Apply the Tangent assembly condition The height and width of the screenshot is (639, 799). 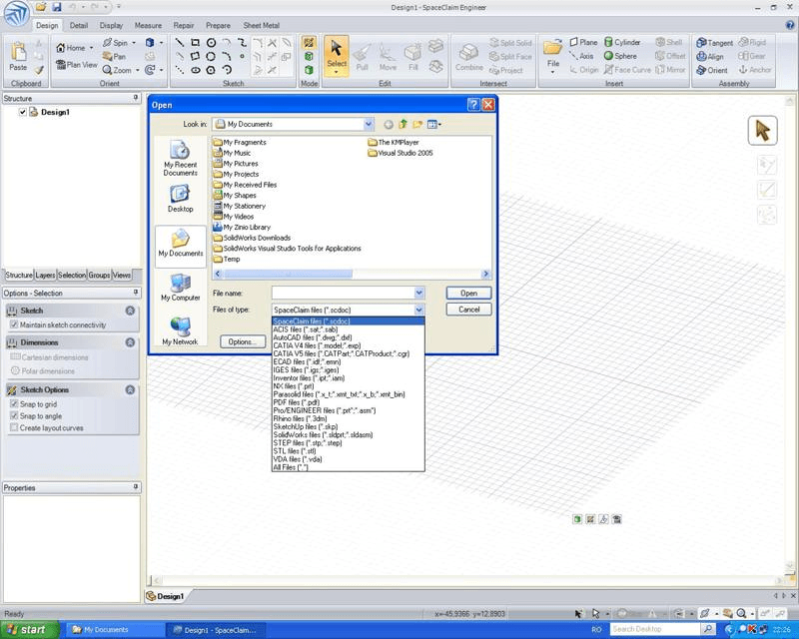click(x=714, y=43)
